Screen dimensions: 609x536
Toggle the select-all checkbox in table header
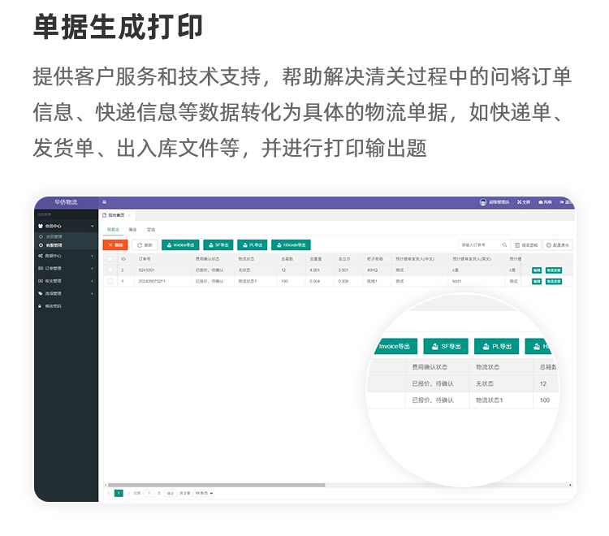(x=110, y=259)
